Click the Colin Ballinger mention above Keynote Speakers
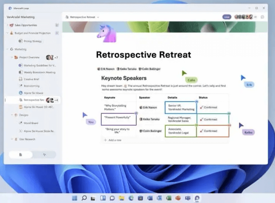 pos(150,69)
